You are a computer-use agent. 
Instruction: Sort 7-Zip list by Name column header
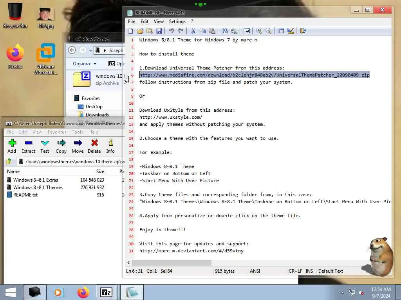[13, 171]
